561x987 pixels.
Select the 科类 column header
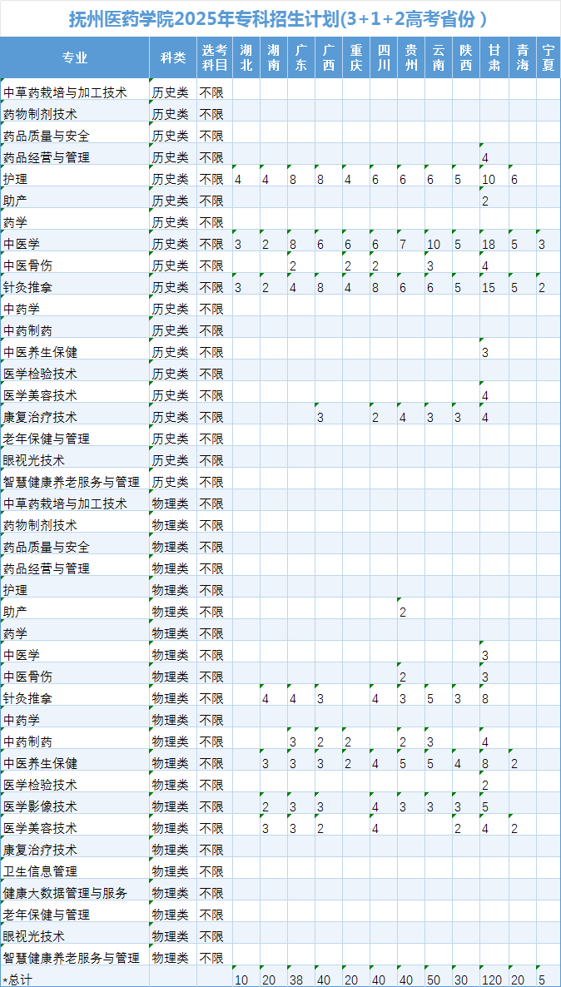[173, 58]
